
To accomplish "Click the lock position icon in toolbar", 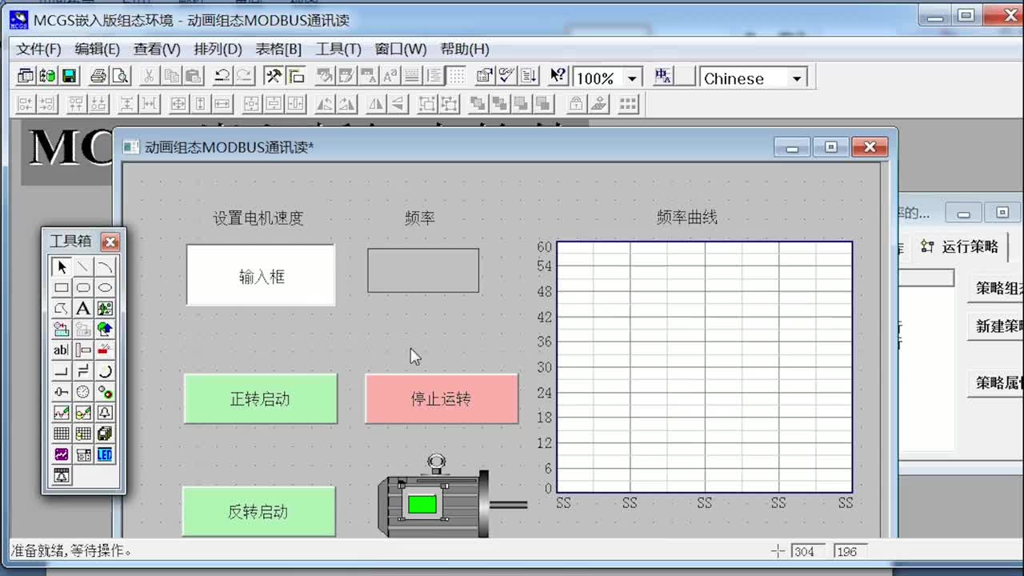I will click(x=576, y=104).
